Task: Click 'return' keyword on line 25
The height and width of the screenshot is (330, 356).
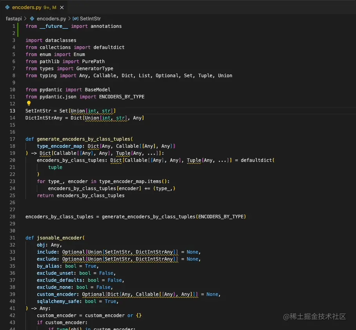Action: [45, 196]
